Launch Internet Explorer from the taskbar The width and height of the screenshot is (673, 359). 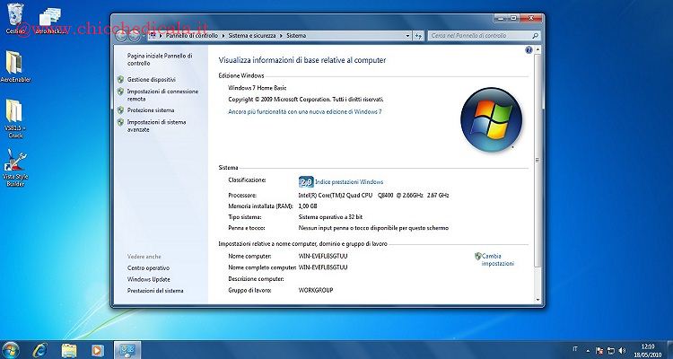[x=39, y=349]
